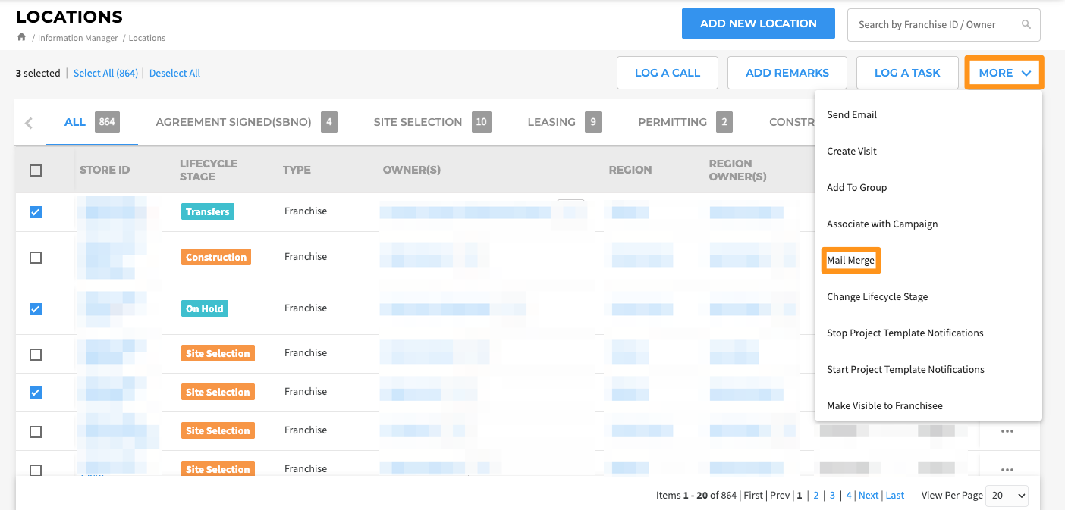The image size is (1065, 510).
Task: Uncheck the Transfers row checkbox
Action: (x=36, y=212)
